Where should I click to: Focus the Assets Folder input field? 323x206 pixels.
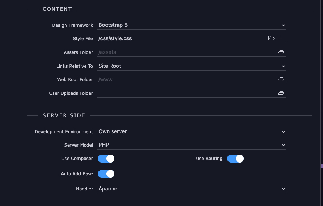tap(187, 52)
